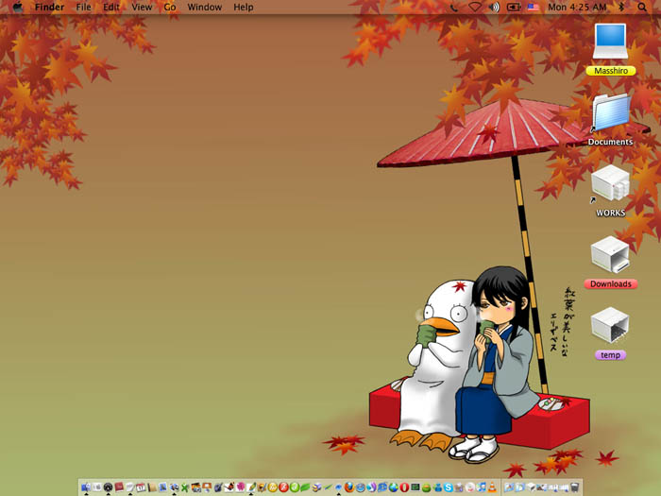Screen dimensions: 661x496
Task: Open the black terminal-style icon in Dock
Action: pyautogui.click(x=415, y=487)
